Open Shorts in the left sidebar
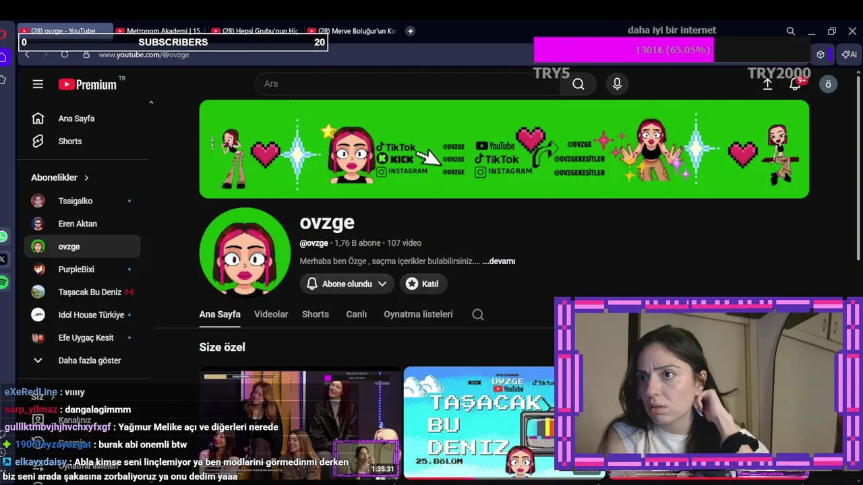 click(82, 141)
